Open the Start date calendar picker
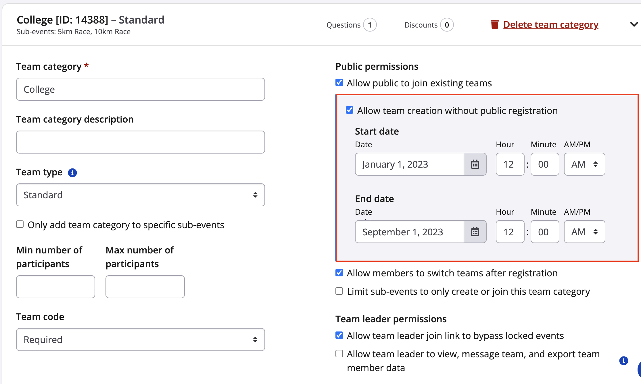Viewport: 641px width, 384px height. (x=475, y=164)
